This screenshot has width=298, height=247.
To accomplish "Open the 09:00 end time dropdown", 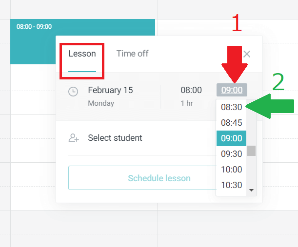I will [232, 90].
